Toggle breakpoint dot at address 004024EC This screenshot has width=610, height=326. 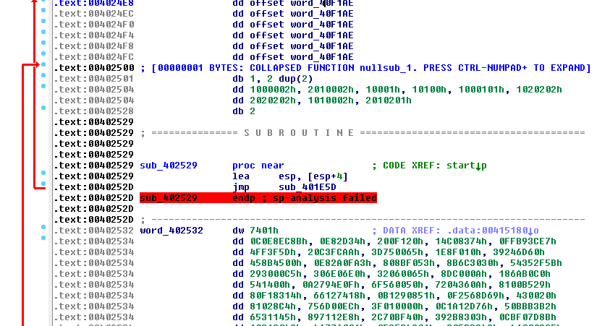tap(44, 13)
